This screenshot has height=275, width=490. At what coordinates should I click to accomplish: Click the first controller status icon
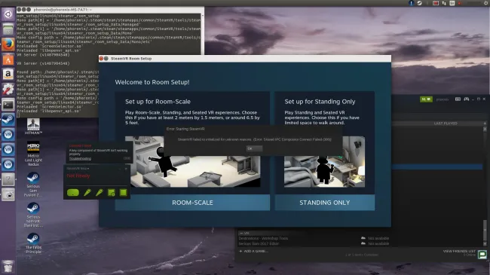pyautogui.click(x=87, y=193)
